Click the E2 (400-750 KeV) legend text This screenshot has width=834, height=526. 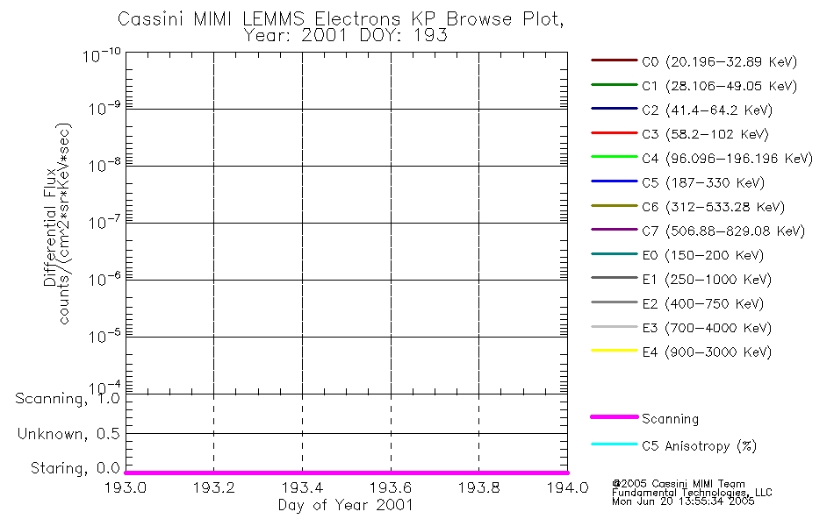pos(703,303)
